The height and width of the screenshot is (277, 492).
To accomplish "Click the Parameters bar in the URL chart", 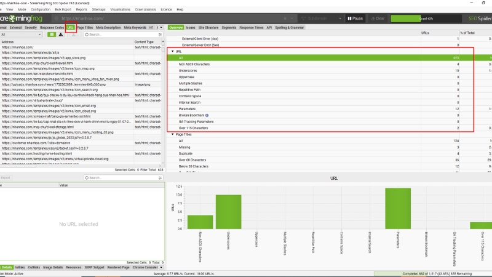I will coord(398,209).
